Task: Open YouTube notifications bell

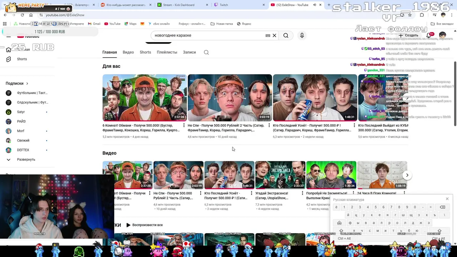Action: (429, 35)
